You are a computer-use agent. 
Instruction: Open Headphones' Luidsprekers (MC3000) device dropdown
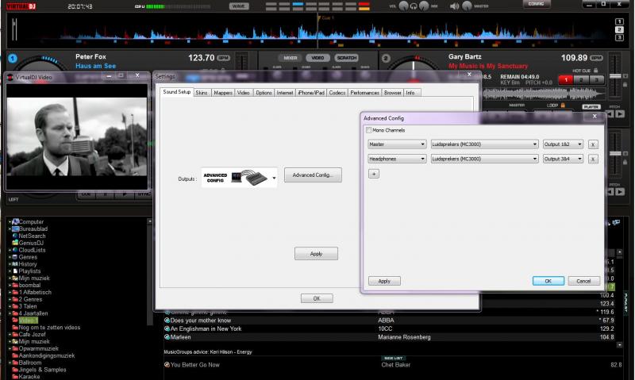pyautogui.click(x=484, y=159)
